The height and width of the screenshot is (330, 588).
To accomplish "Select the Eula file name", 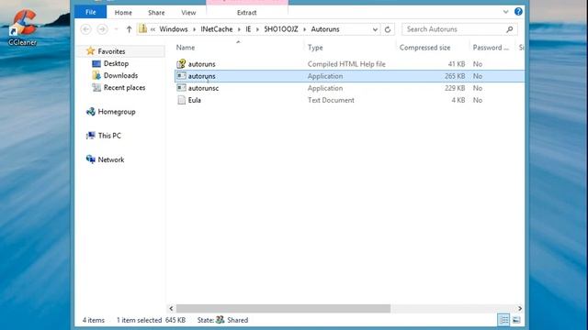I will [x=194, y=100].
